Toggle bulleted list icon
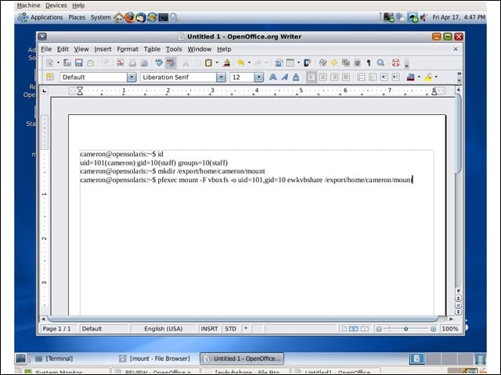Viewport: 501px width, 375px height. [x=373, y=77]
